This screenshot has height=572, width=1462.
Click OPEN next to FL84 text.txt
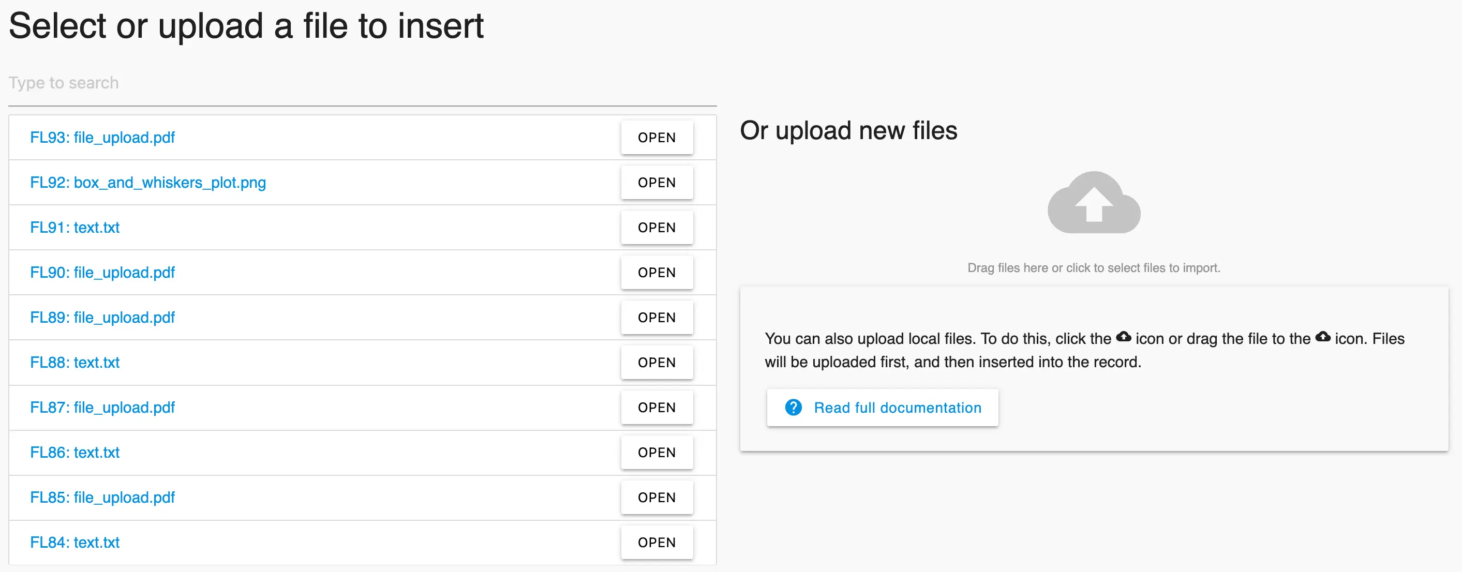(657, 542)
